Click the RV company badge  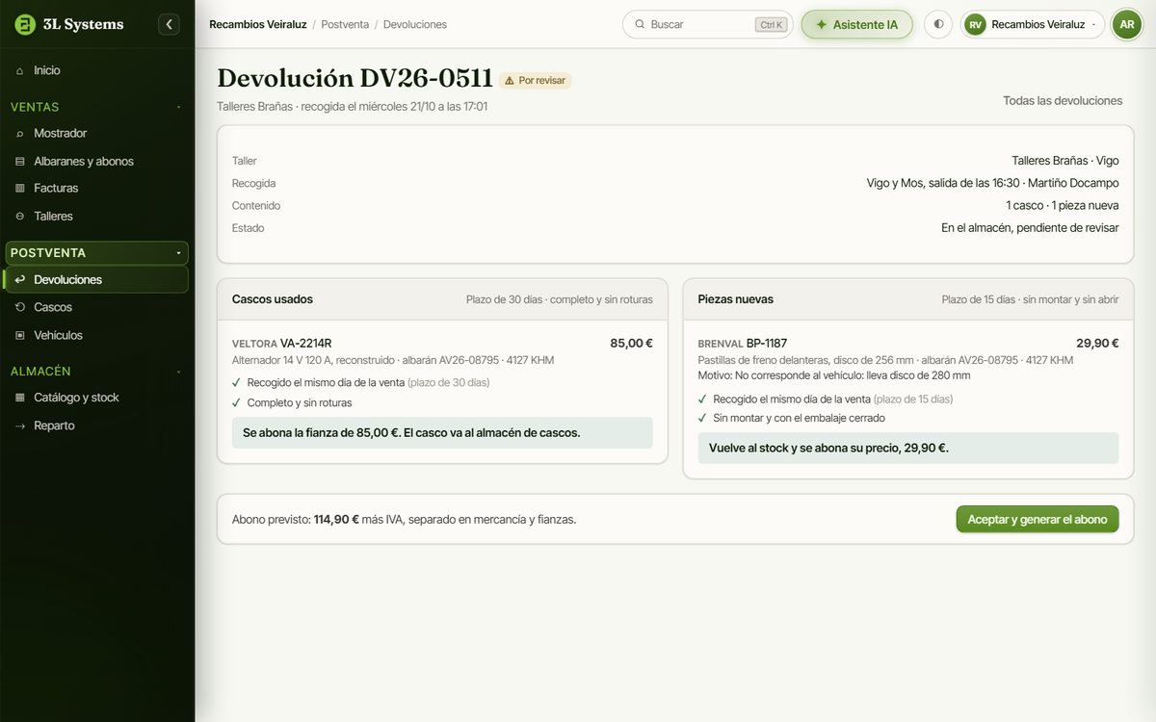tap(976, 24)
